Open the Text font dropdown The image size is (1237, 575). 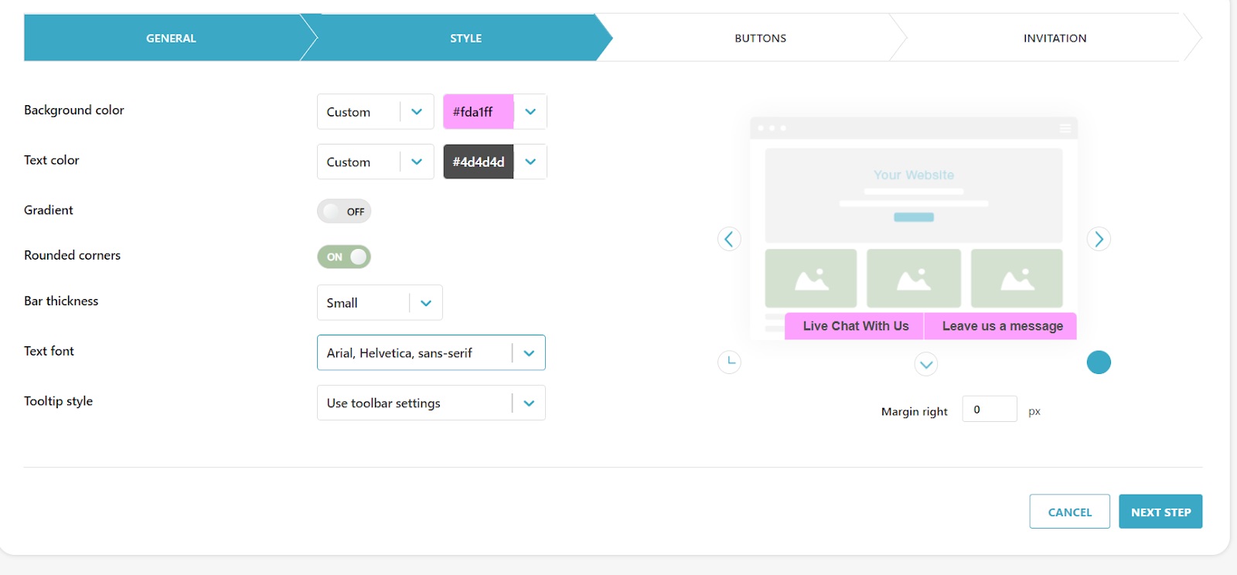pos(431,353)
